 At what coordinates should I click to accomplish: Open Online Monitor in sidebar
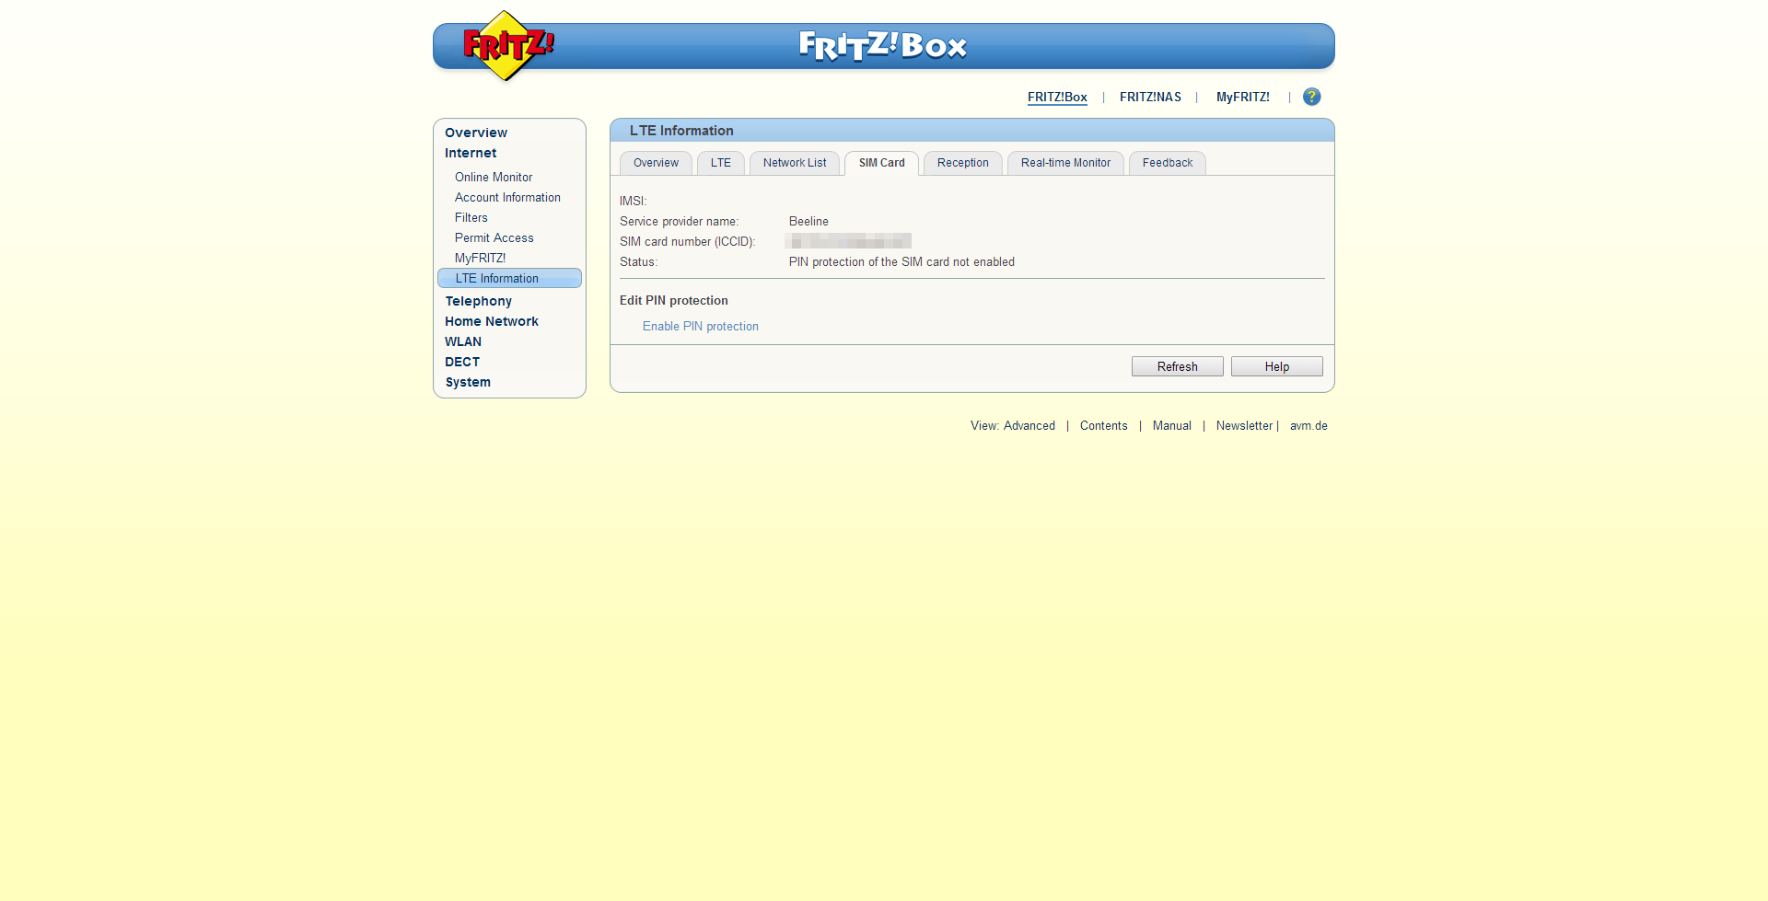click(x=493, y=178)
